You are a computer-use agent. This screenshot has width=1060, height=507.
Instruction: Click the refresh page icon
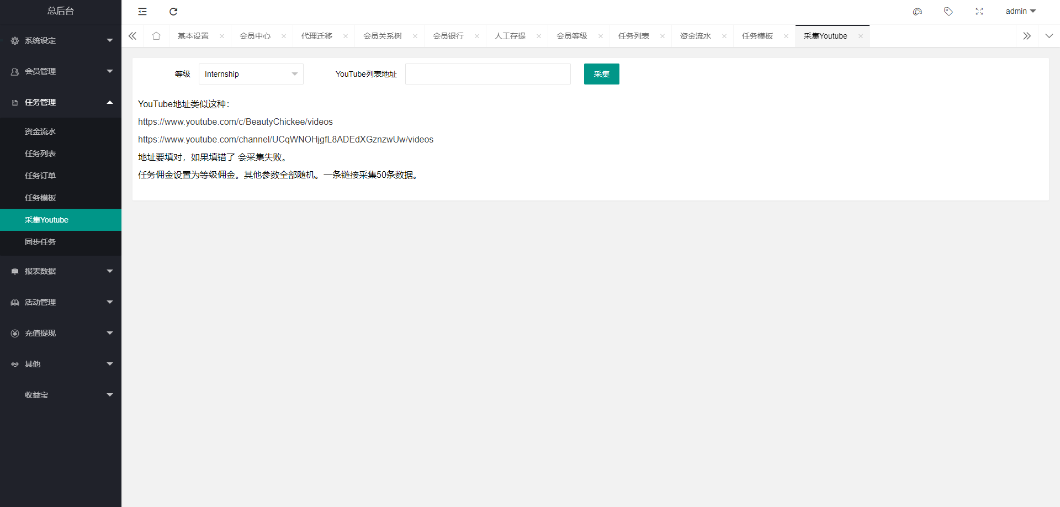(x=173, y=12)
